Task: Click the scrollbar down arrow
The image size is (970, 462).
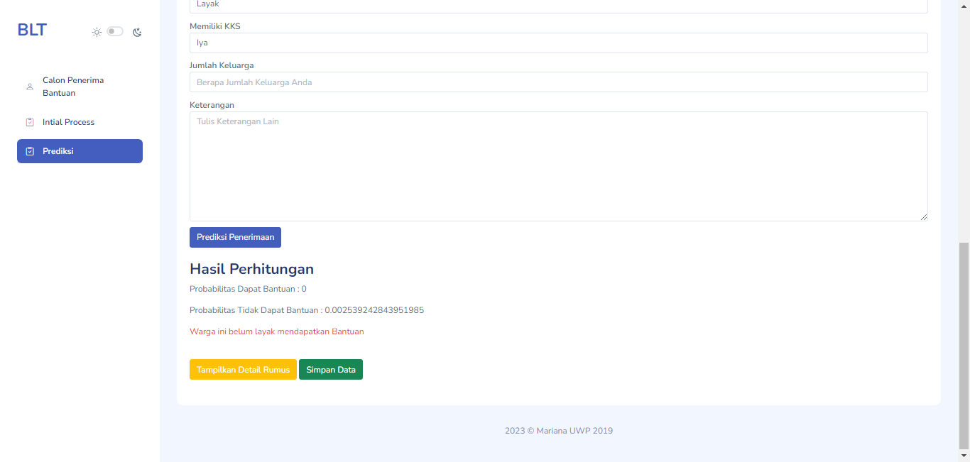Action: pyautogui.click(x=964, y=456)
